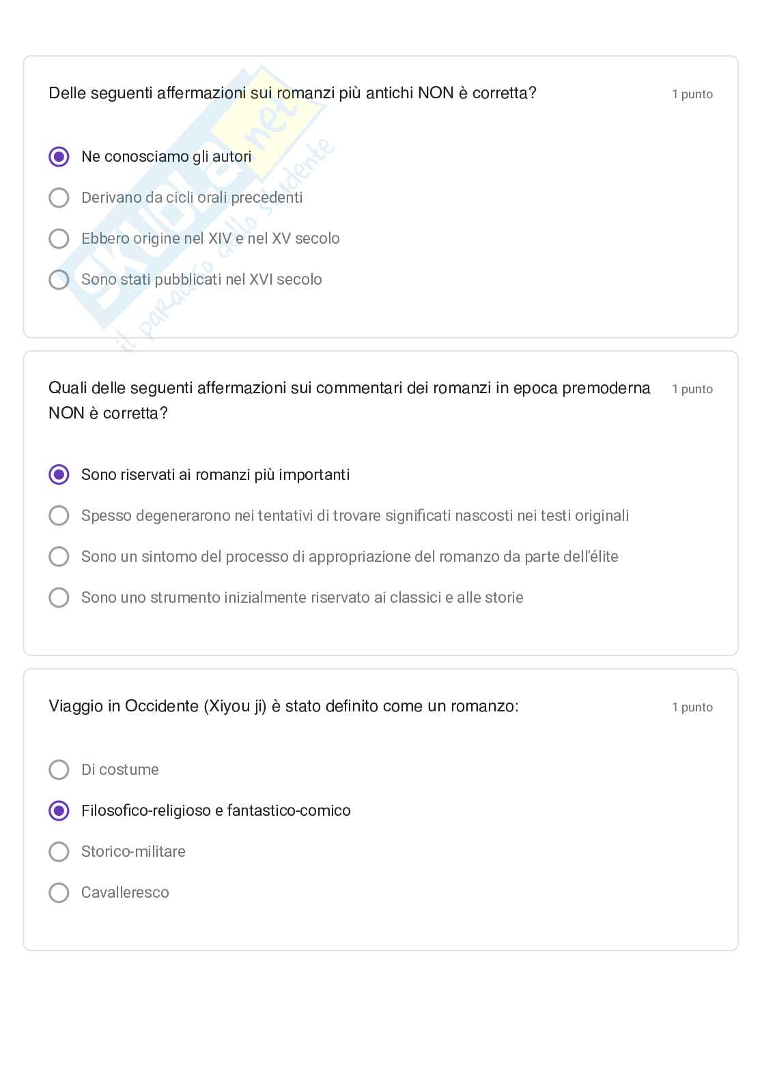The width and height of the screenshot is (762, 1078).
Task: Select the 'Storico-militare' answer
Action: [59, 851]
